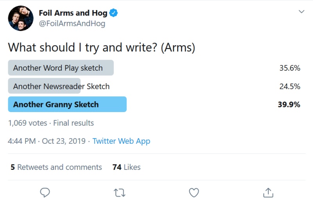Image resolution: width=313 pixels, height=205 pixels.
Task: Like the tweet with the heart icon
Action: coord(194,193)
